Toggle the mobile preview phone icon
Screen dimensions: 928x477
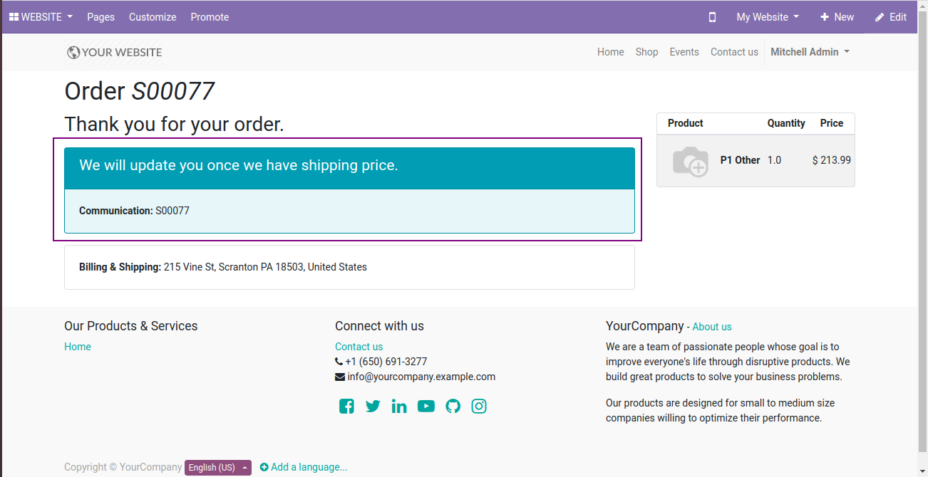coord(712,17)
